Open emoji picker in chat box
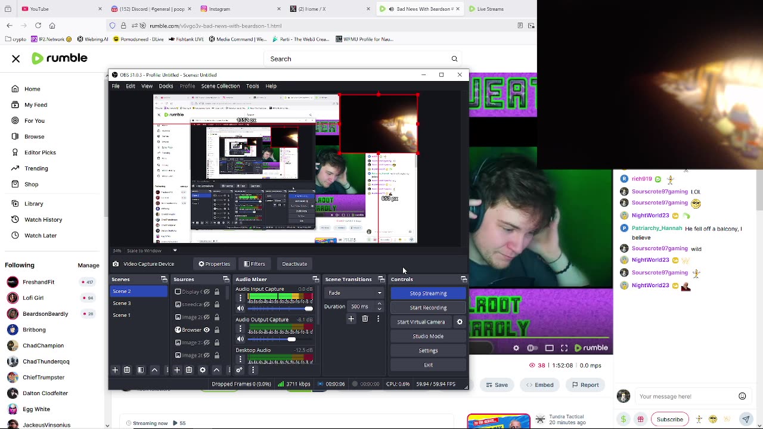Image resolution: width=763 pixels, height=429 pixels. tap(742, 396)
